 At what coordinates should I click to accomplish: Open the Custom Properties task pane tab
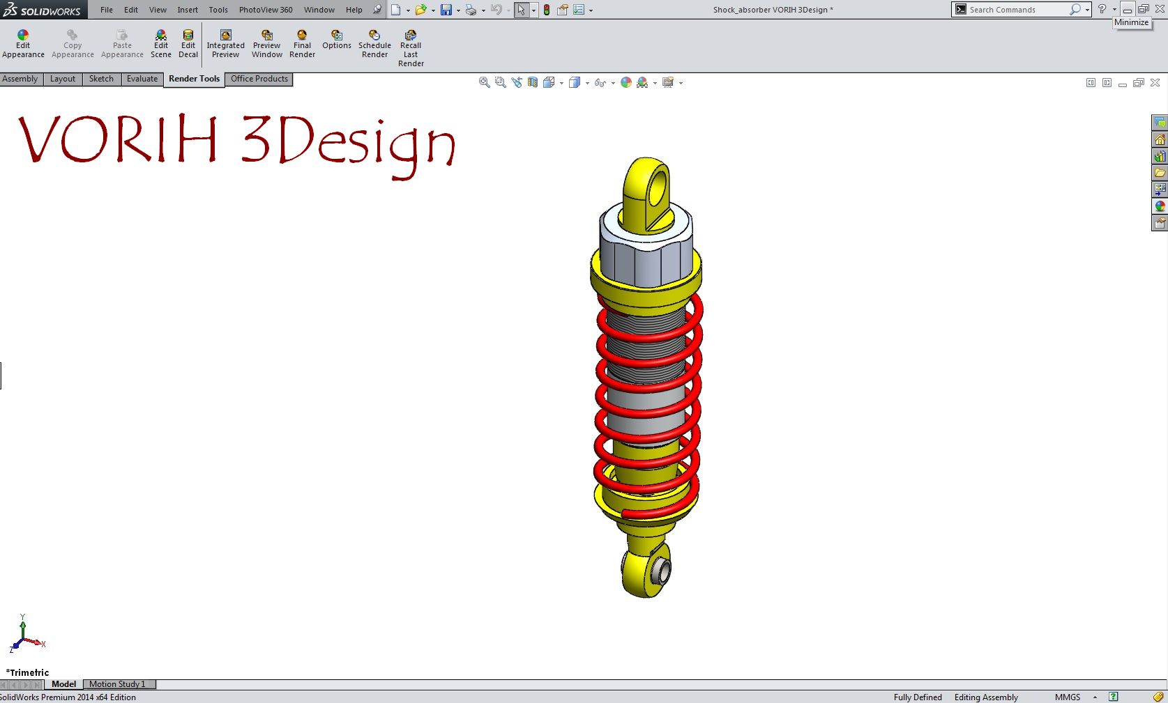click(x=1160, y=223)
